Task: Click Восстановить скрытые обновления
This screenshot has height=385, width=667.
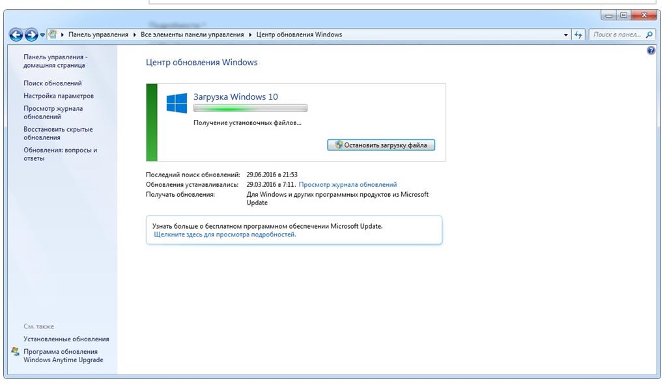Action: click(58, 134)
